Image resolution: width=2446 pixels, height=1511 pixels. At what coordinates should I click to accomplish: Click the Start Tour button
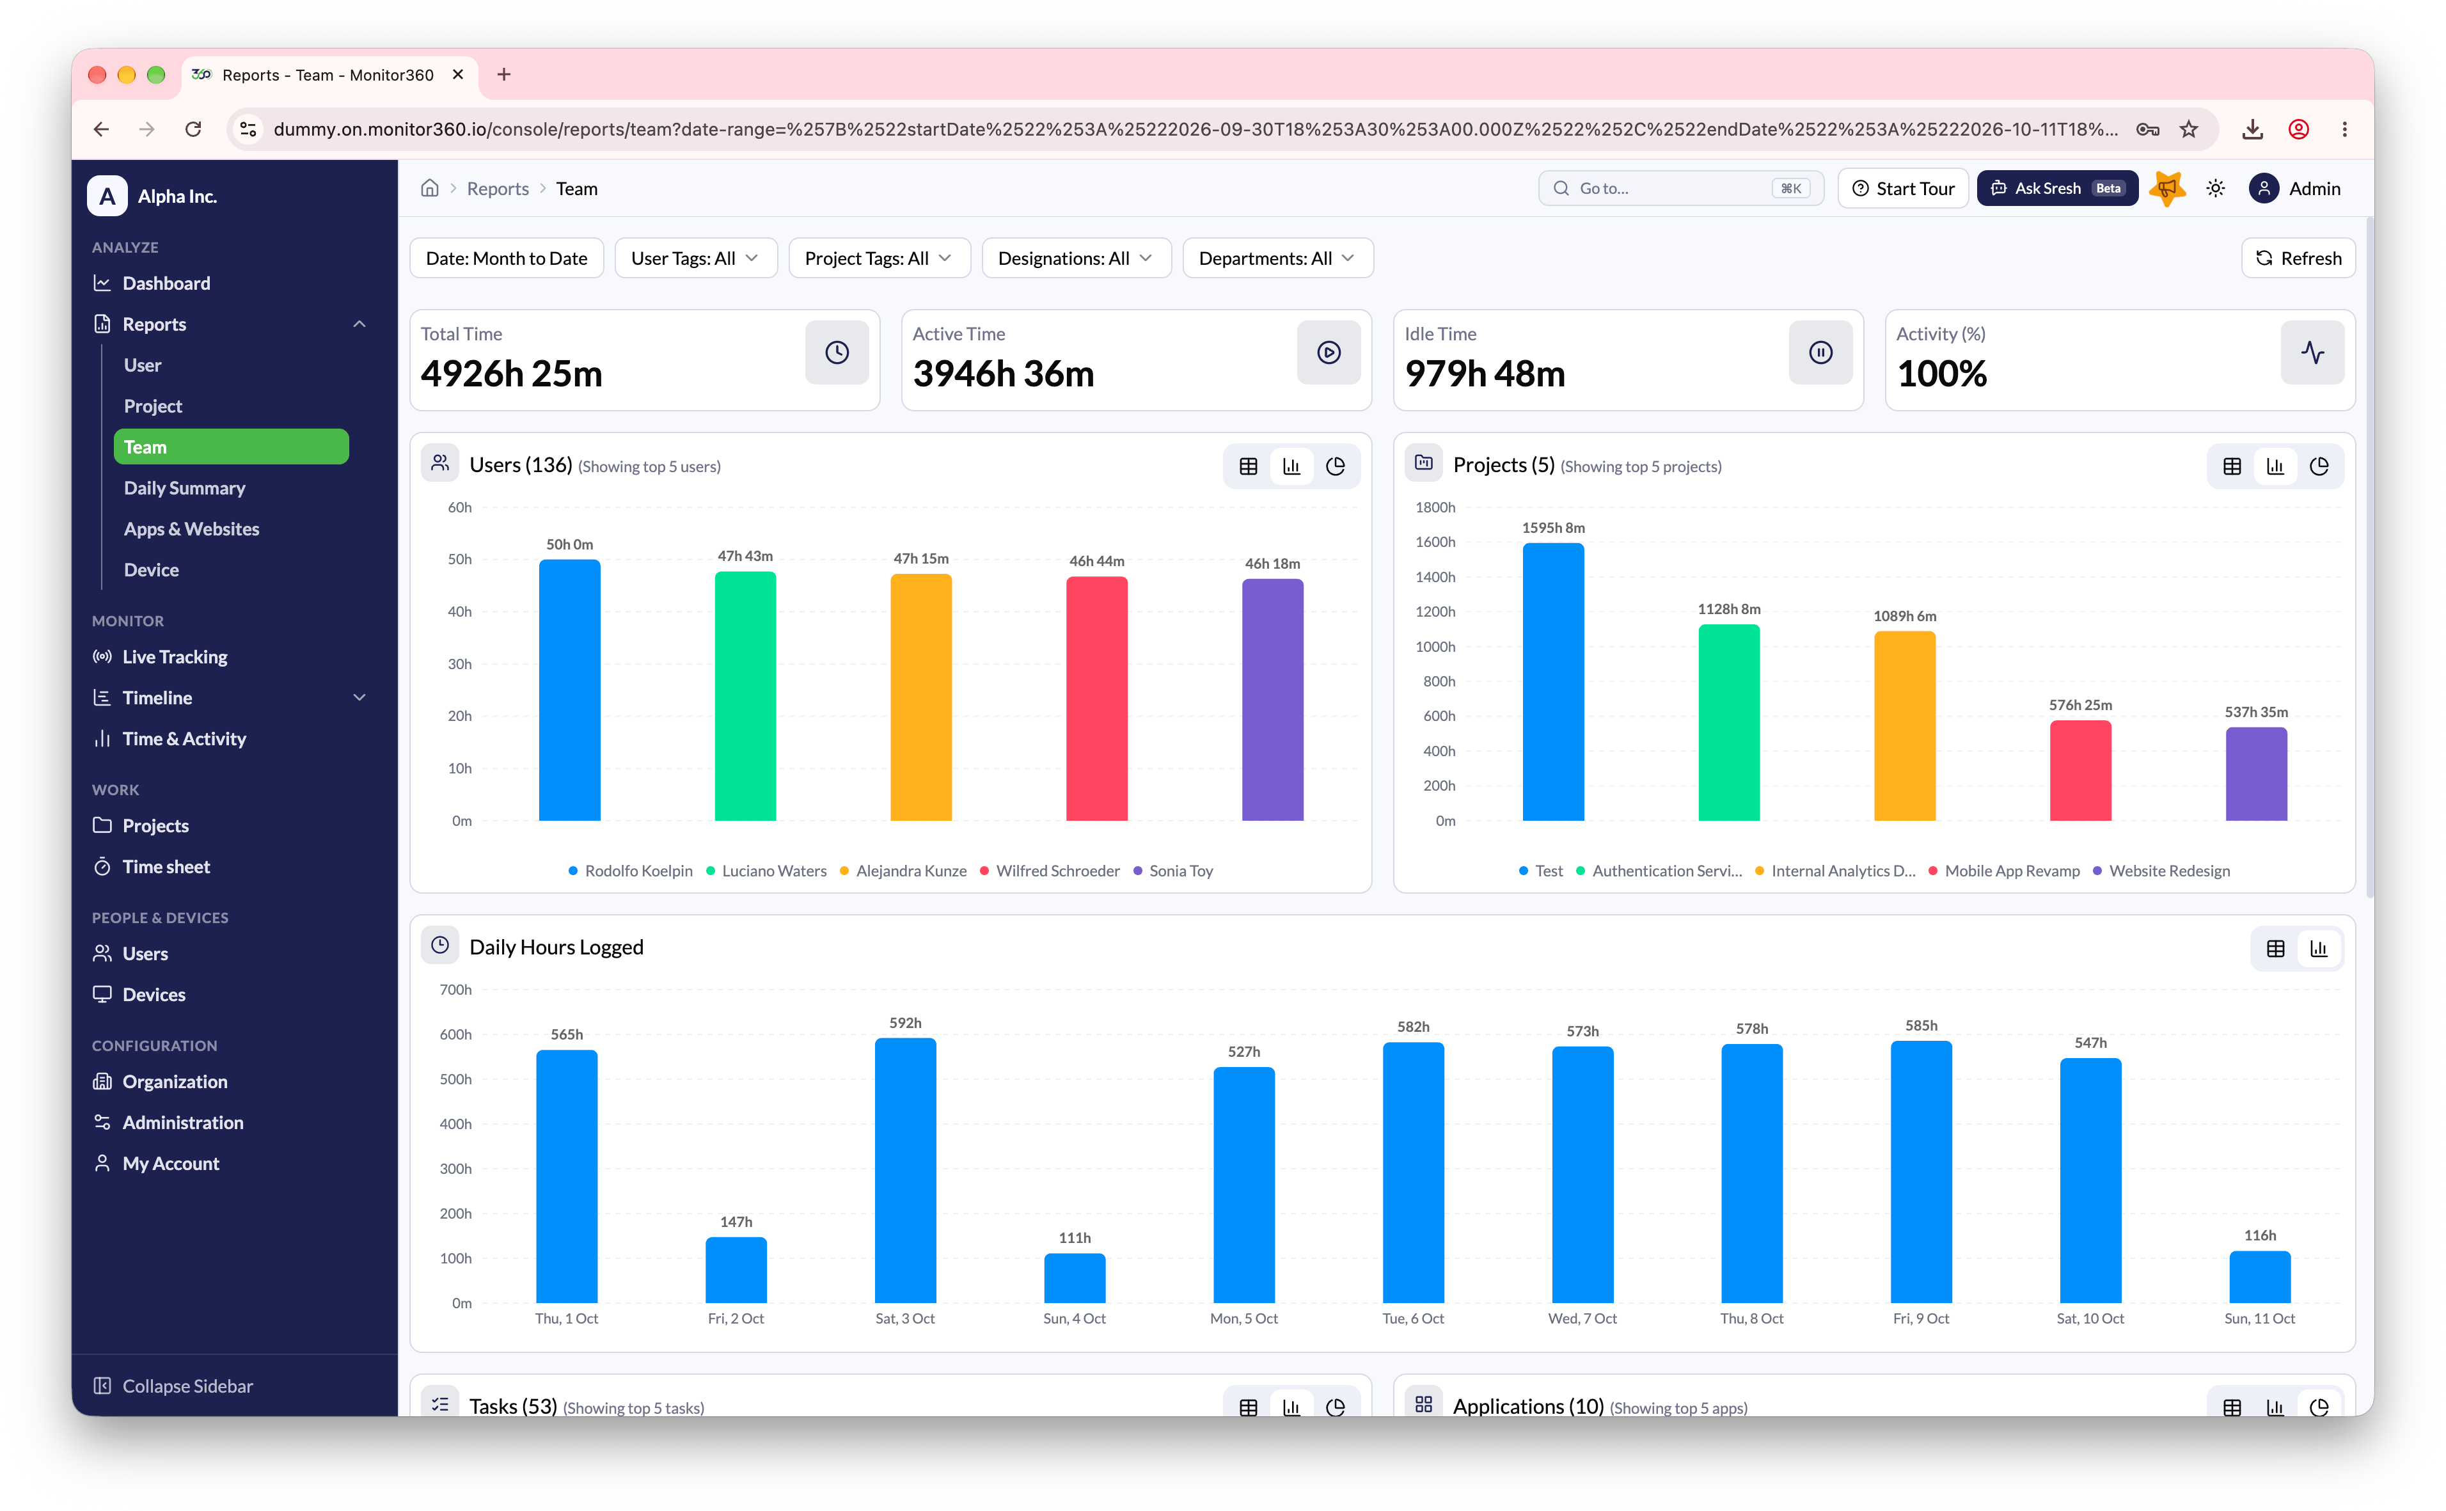point(1902,188)
